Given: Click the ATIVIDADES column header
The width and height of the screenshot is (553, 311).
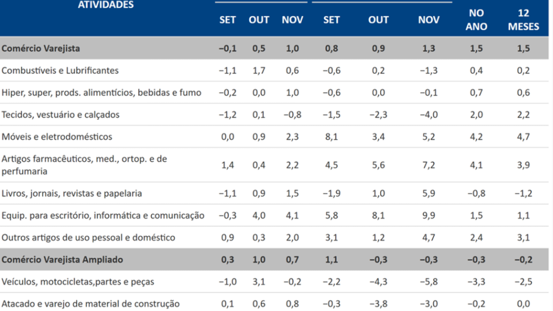Looking at the screenshot, I should pos(106,6).
